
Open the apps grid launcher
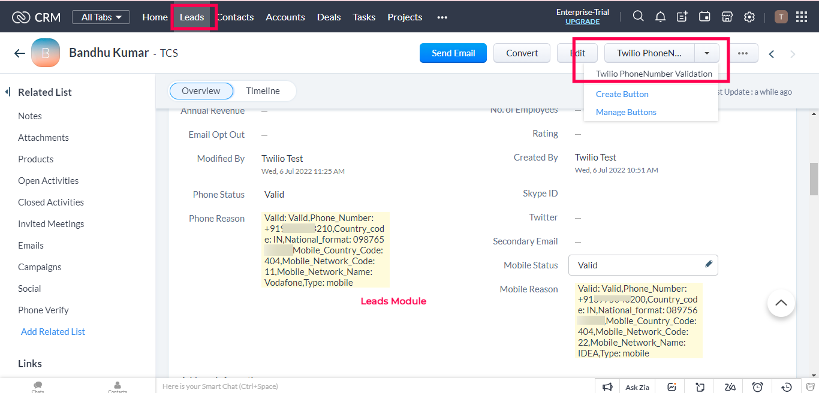tap(802, 17)
